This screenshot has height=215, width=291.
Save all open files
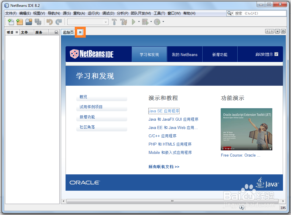pos(38,22)
